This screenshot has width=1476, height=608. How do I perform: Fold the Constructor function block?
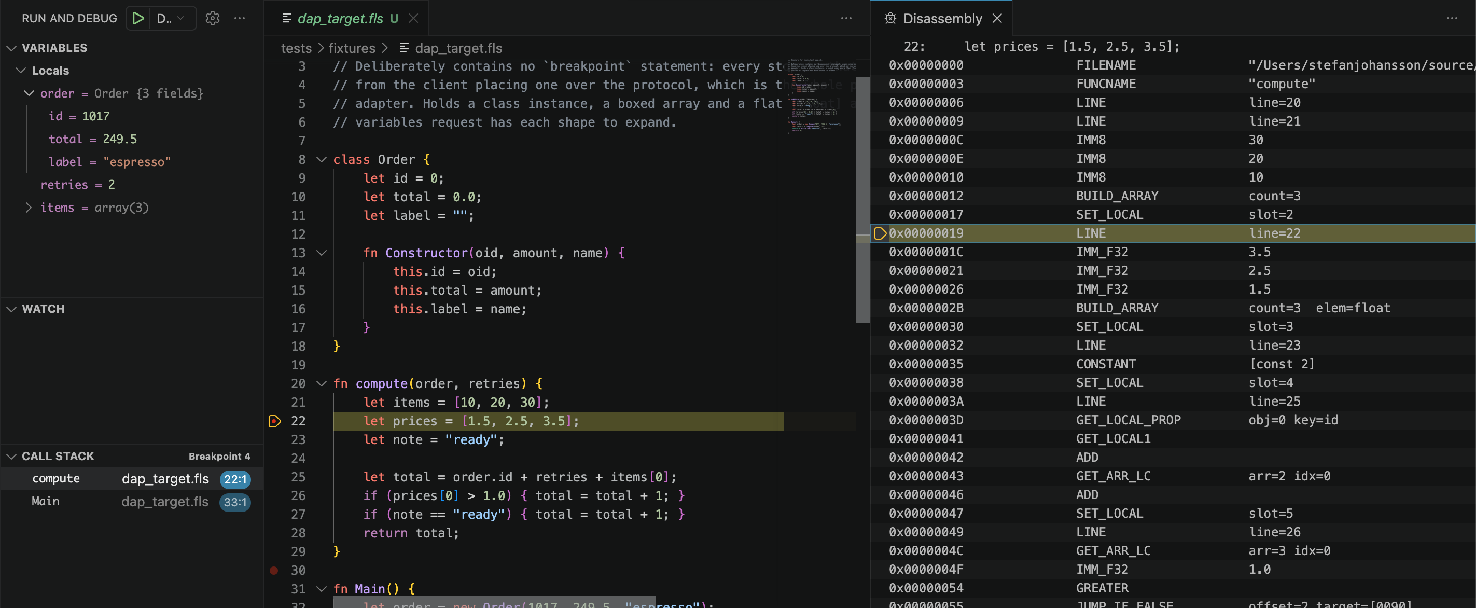coord(322,253)
